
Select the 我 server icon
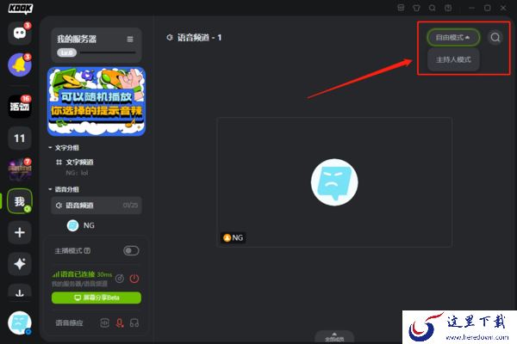pyautogui.click(x=20, y=201)
